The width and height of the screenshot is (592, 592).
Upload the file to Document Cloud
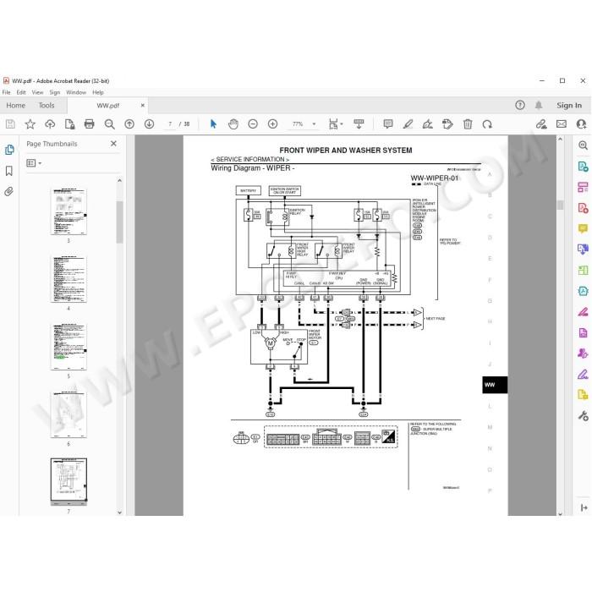point(50,123)
